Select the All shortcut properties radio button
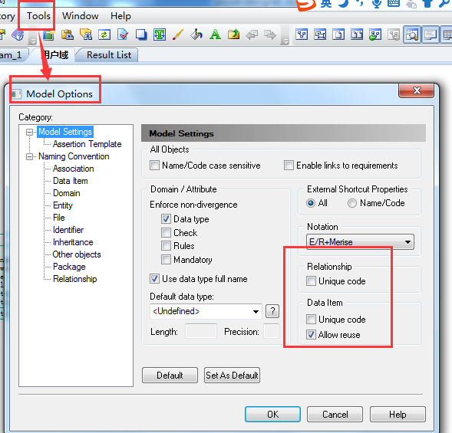 [x=311, y=203]
